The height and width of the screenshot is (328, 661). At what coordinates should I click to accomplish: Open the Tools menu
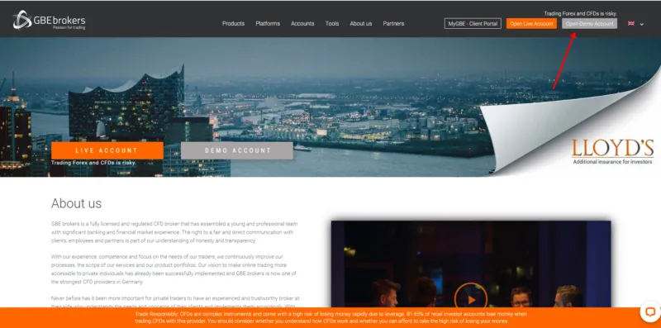(x=332, y=24)
